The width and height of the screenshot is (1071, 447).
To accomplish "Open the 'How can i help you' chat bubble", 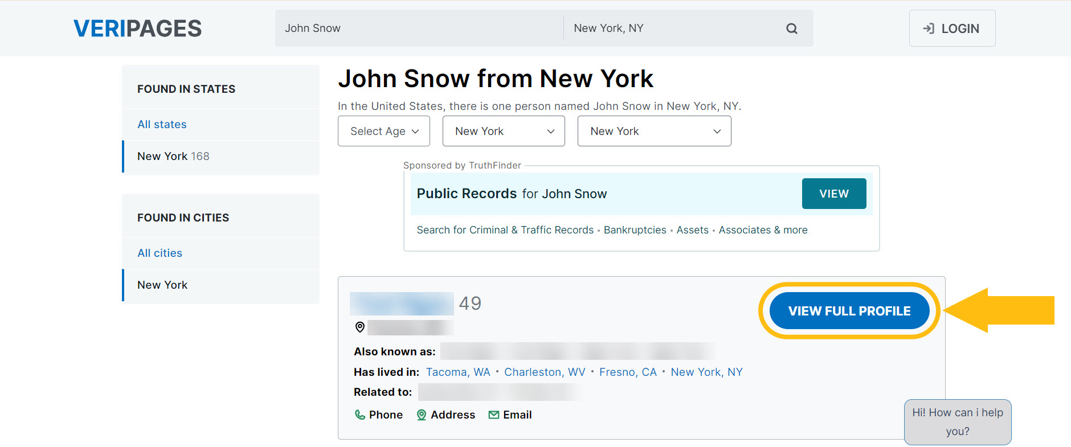I will click(x=957, y=422).
